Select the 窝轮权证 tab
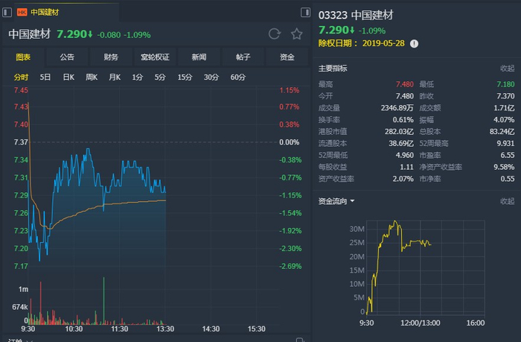Viewport: 521px width, 342px height. coord(155,57)
